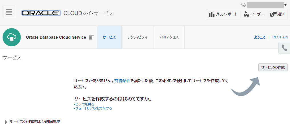Open the REST API link
This screenshot has height=124, width=290.
[280, 37]
